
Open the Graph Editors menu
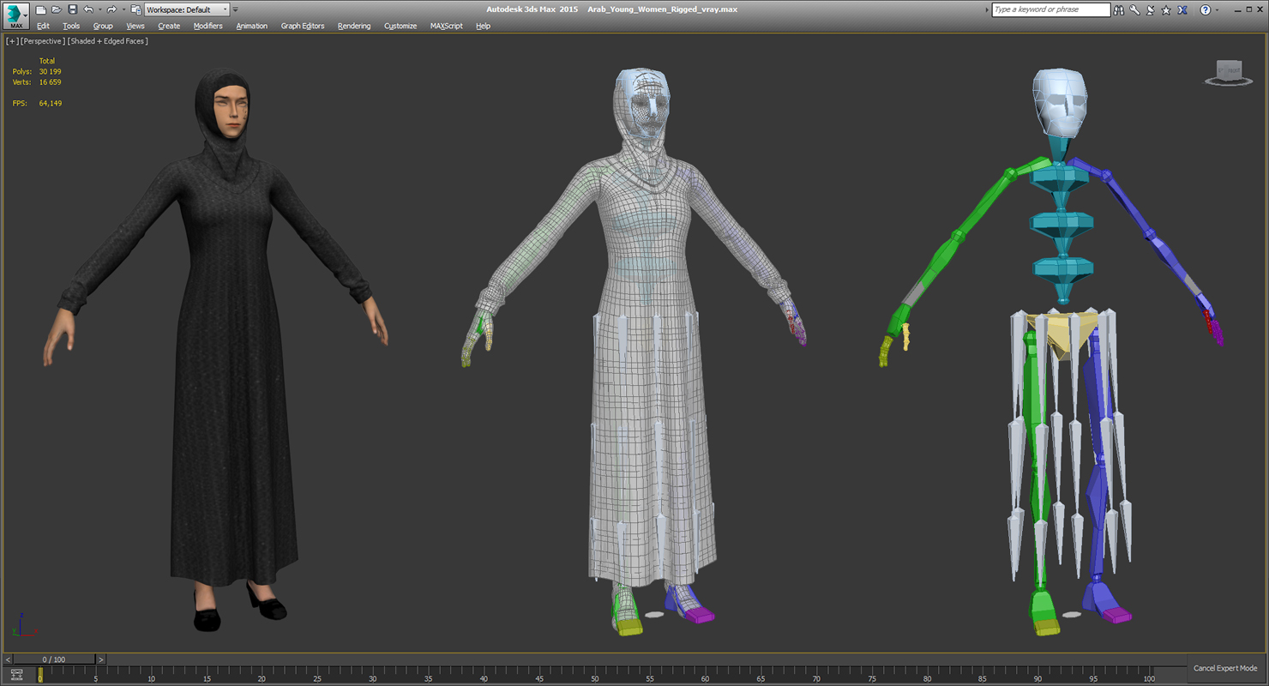(x=303, y=26)
